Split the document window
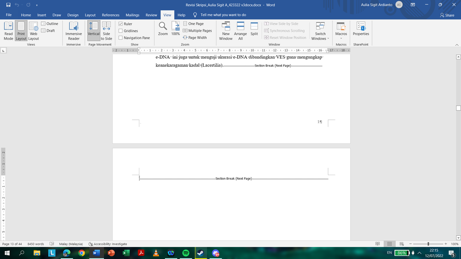This screenshot has width=461, height=259. [254, 29]
